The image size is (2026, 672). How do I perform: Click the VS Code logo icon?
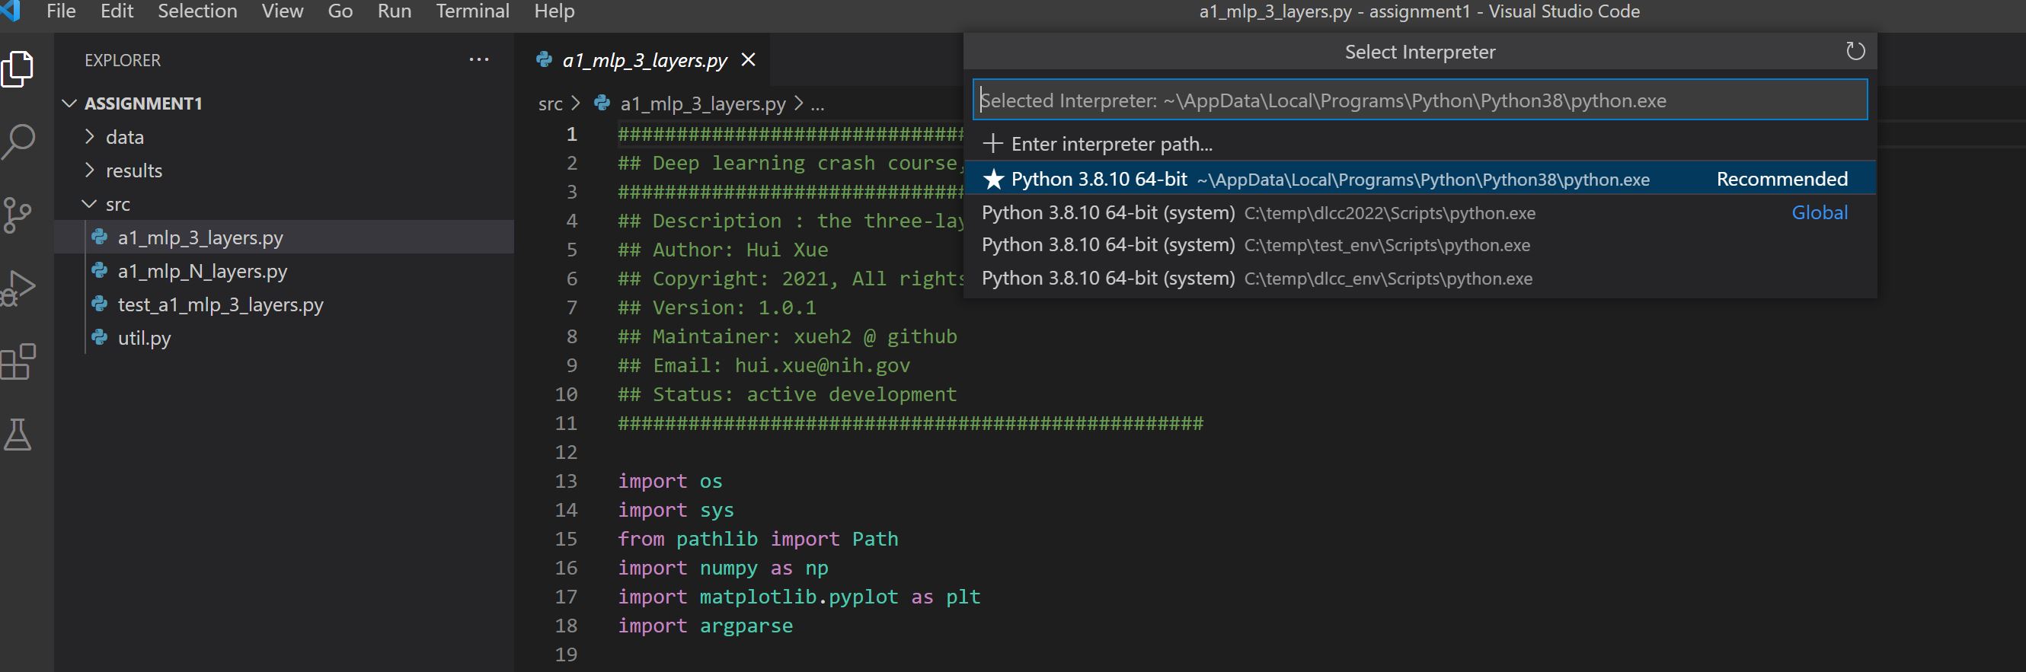point(9,10)
